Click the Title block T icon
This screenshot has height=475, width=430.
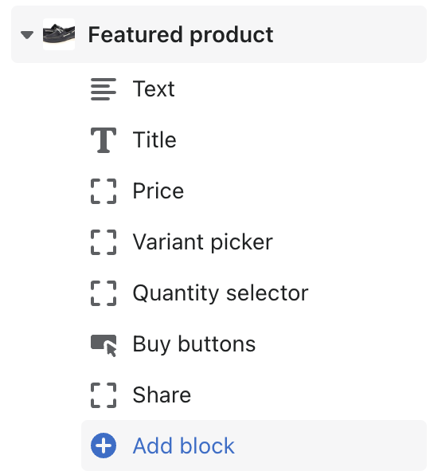(x=104, y=140)
